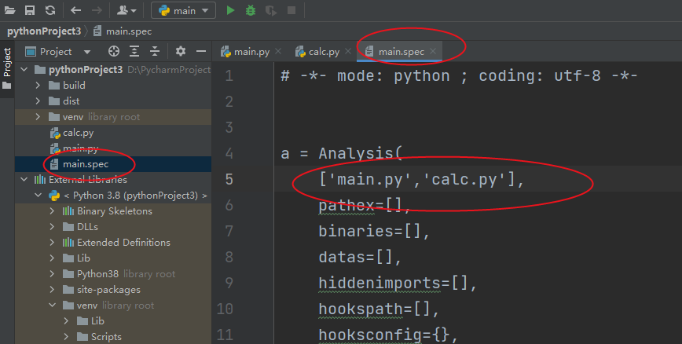The height and width of the screenshot is (344, 682).
Task: Click the datas=[] code line
Action: click(x=360, y=257)
